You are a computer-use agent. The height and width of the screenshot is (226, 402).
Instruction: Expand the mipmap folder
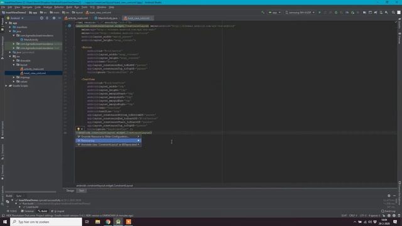click(x=14, y=77)
